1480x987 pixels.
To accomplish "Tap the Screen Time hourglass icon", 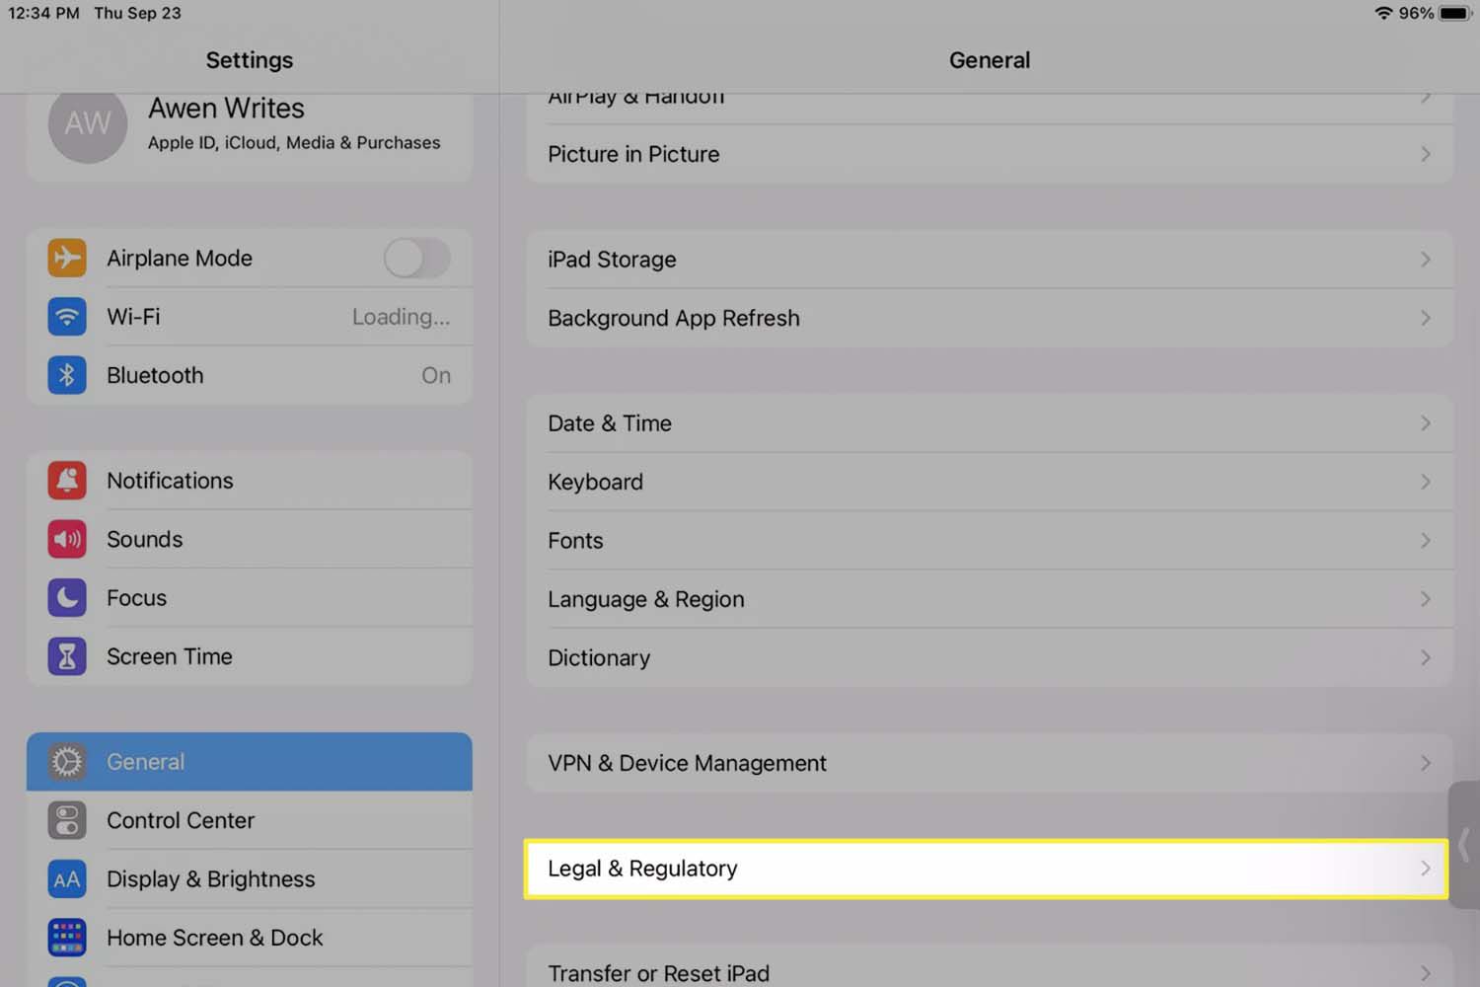I will point(67,656).
